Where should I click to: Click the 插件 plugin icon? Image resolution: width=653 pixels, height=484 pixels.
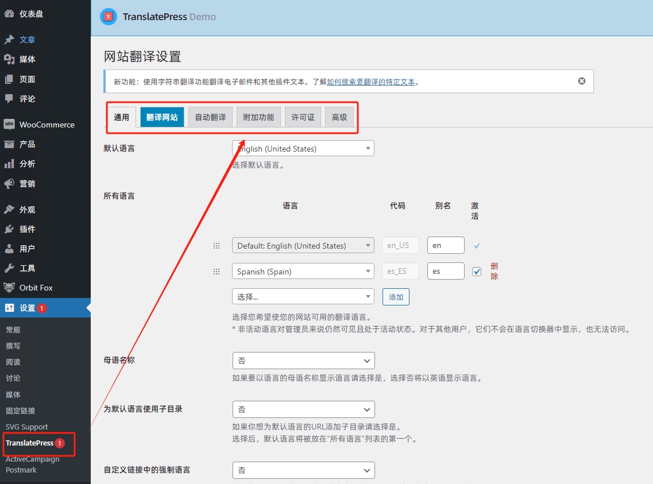9,229
